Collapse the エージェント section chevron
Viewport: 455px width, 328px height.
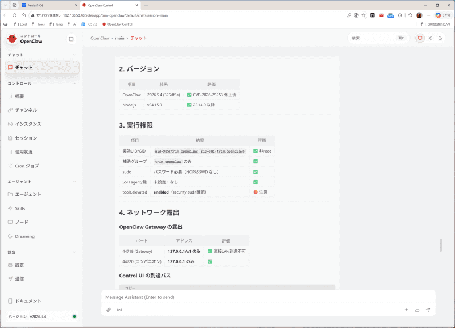[x=75, y=182]
